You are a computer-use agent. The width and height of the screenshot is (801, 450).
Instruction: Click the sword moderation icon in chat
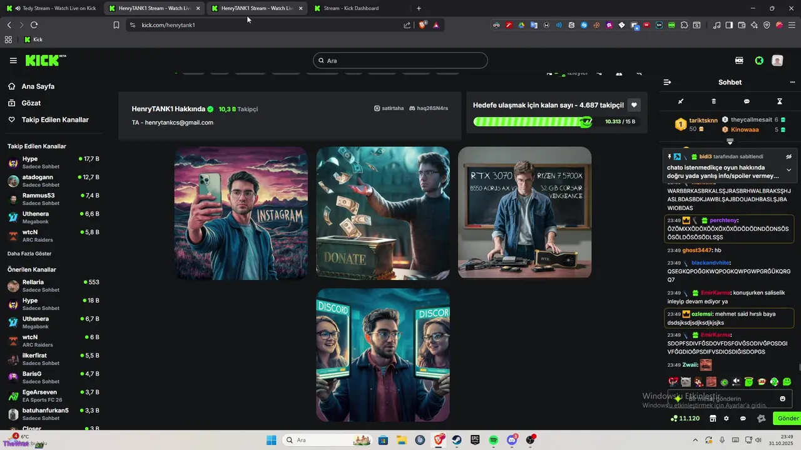click(681, 101)
